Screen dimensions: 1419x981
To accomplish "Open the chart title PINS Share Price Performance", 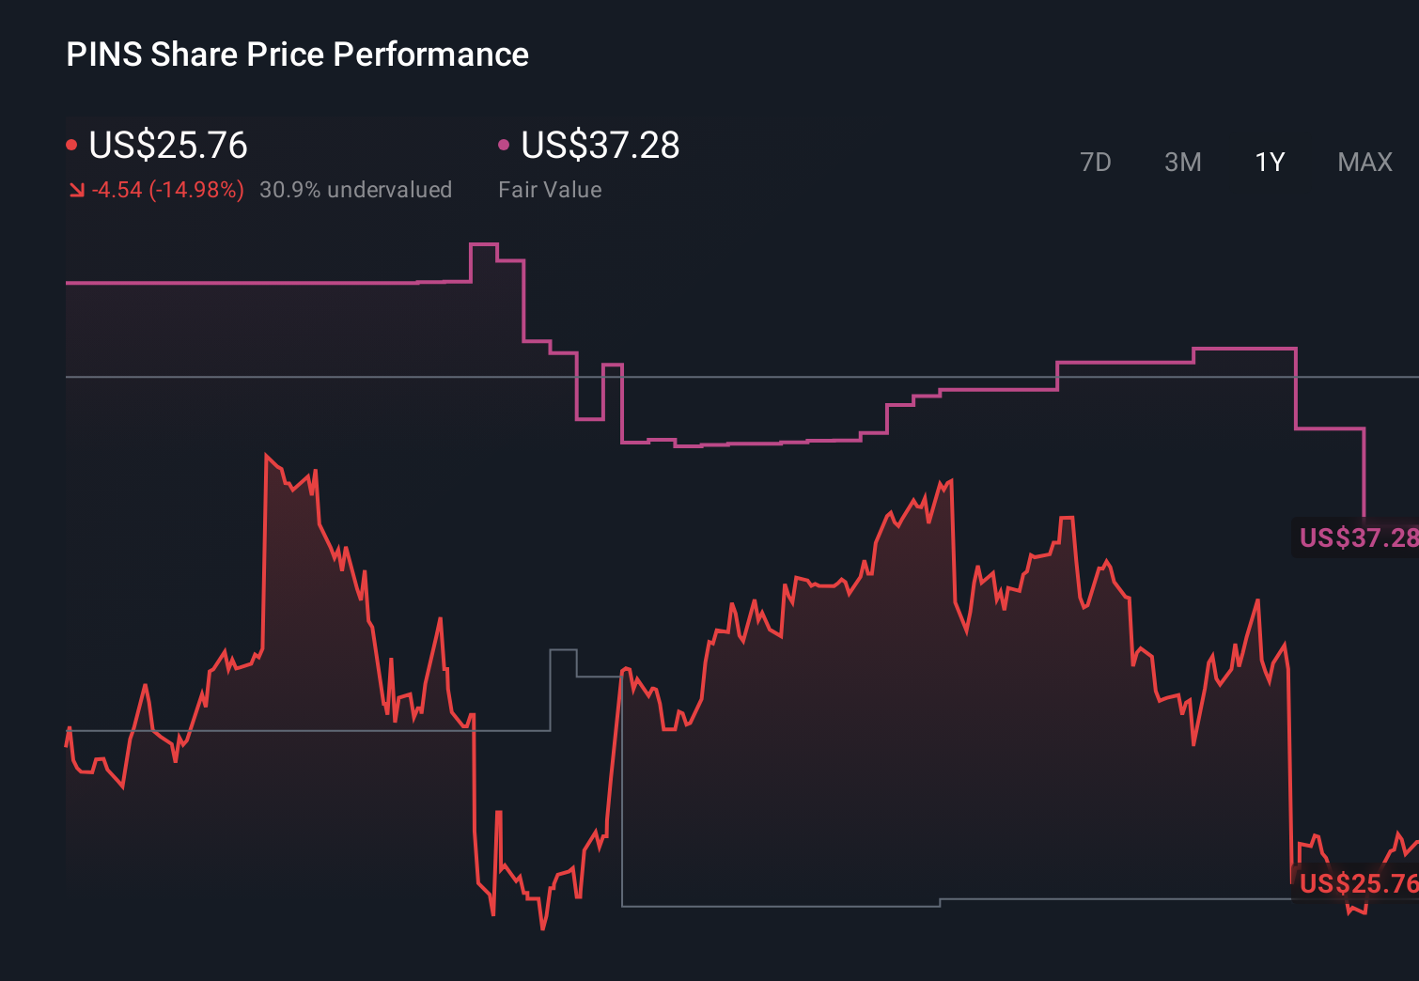I will coord(296,54).
